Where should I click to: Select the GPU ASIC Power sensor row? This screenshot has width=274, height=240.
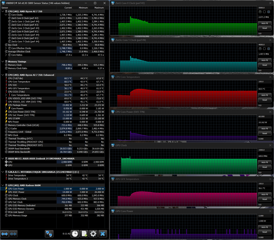pos(52,192)
